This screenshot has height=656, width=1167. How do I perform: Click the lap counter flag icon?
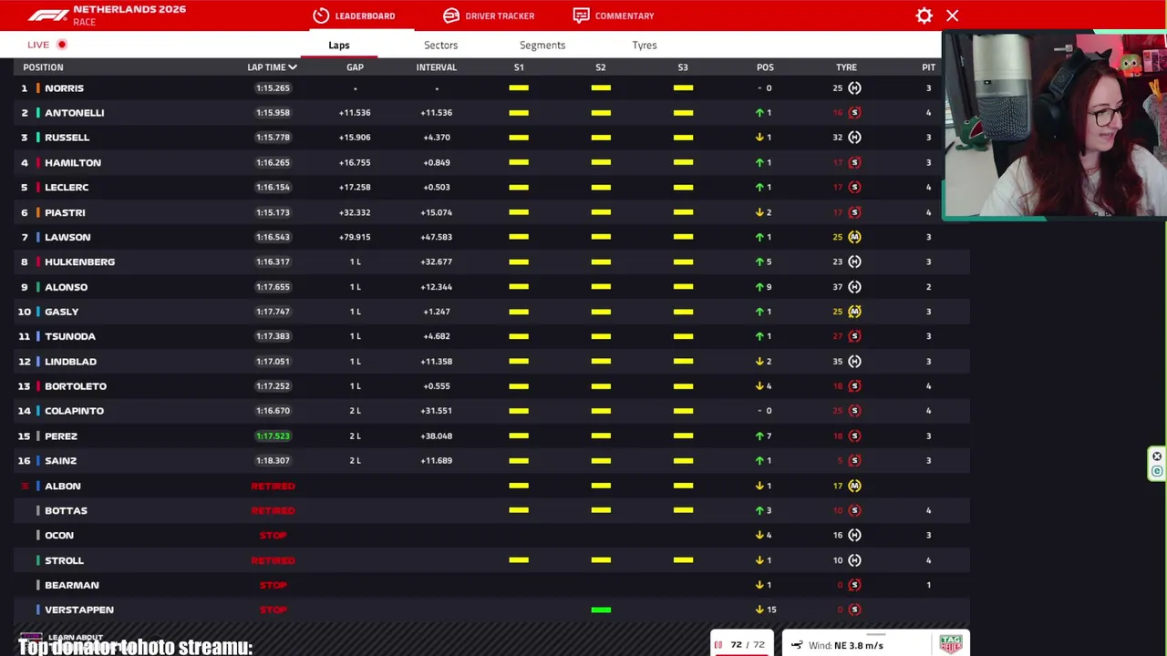[718, 645]
